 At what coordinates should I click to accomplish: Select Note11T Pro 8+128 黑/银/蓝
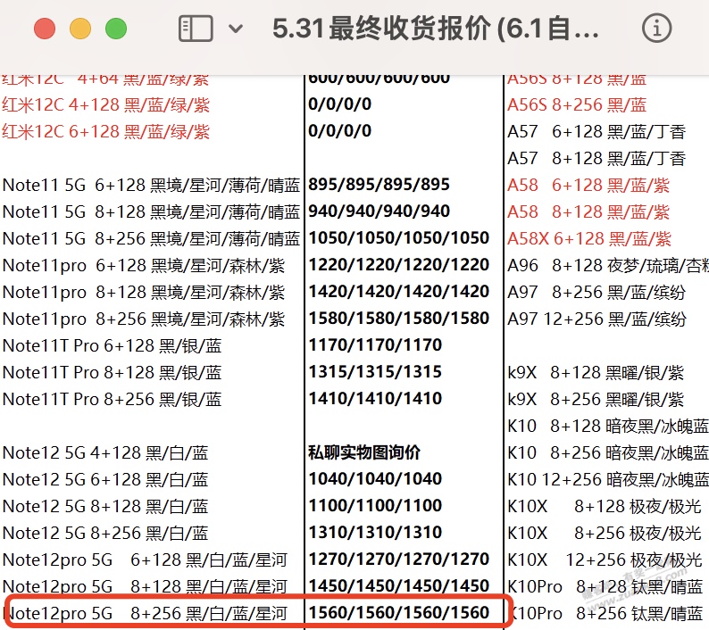coord(113,372)
